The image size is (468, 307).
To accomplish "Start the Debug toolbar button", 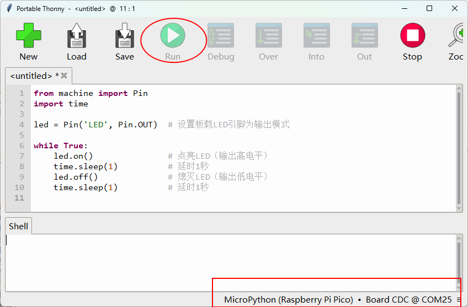I will click(x=221, y=35).
